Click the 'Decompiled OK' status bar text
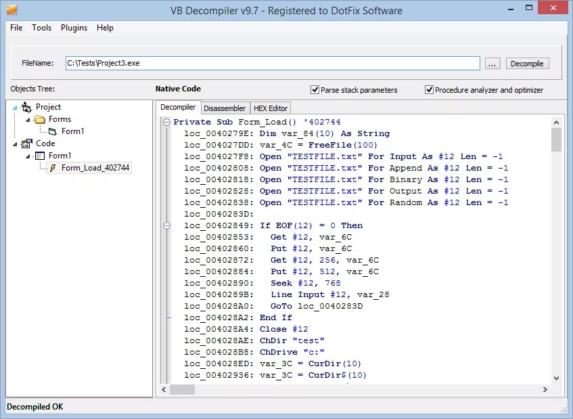 click(35, 407)
